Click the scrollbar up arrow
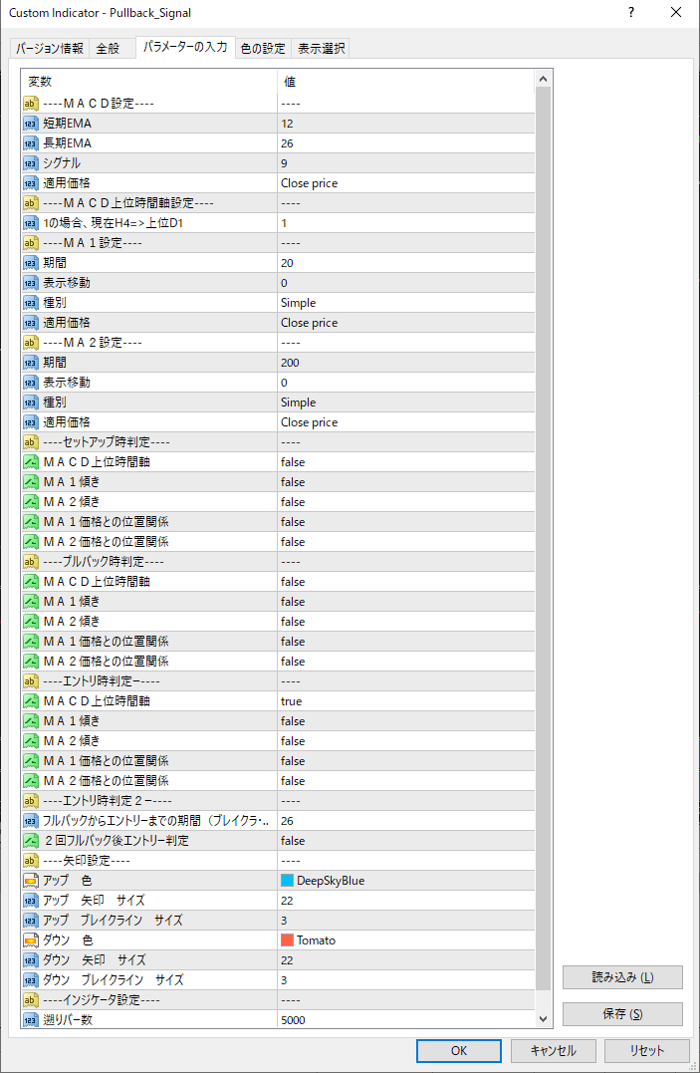700x1073 pixels. point(544,80)
